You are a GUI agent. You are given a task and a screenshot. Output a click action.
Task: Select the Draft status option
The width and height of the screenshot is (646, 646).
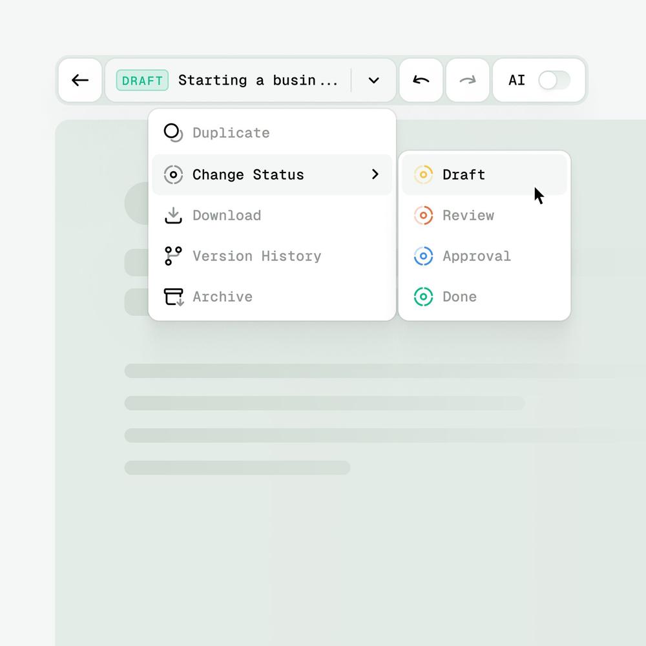pyautogui.click(x=484, y=174)
